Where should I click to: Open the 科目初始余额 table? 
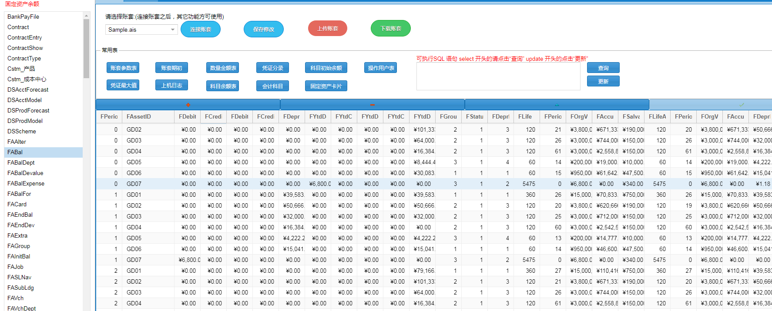[326, 68]
